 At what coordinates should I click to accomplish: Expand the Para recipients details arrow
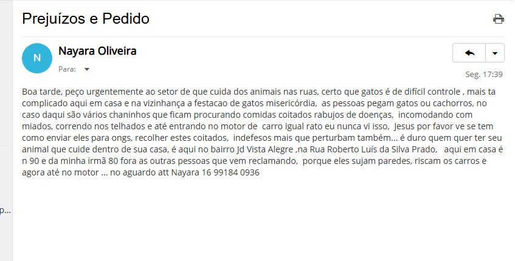87,69
